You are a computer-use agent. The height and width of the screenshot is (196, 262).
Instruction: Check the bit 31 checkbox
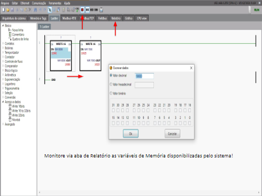pos(113,110)
